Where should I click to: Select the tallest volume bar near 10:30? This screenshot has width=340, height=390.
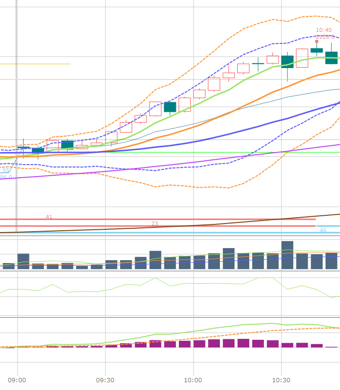(x=287, y=255)
